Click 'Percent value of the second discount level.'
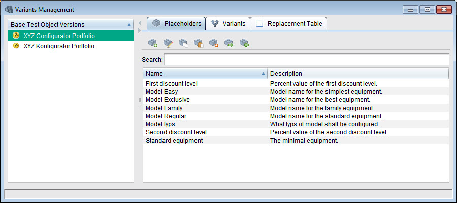 (x=329, y=132)
